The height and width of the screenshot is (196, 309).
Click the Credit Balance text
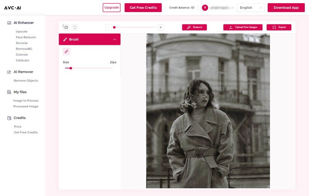tap(180, 8)
